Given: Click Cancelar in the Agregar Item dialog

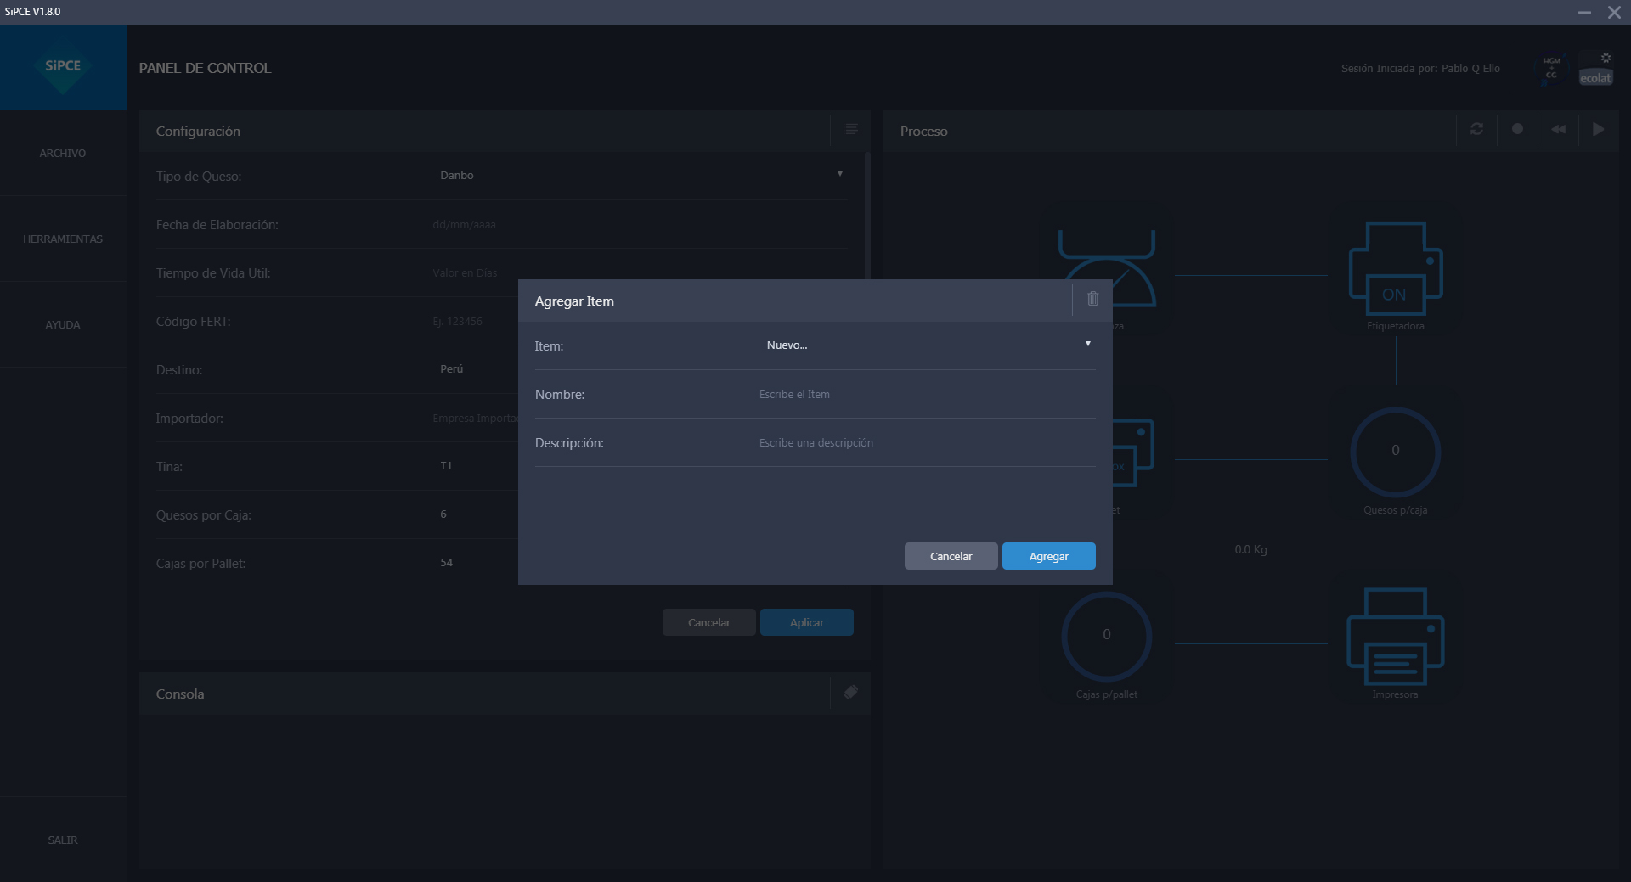Looking at the screenshot, I should (951, 556).
